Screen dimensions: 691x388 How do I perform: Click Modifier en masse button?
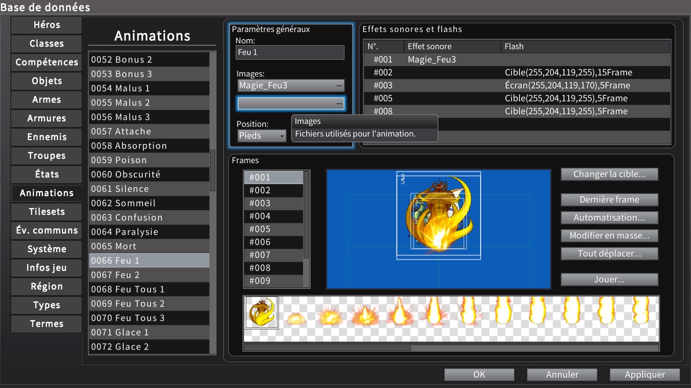[609, 236]
